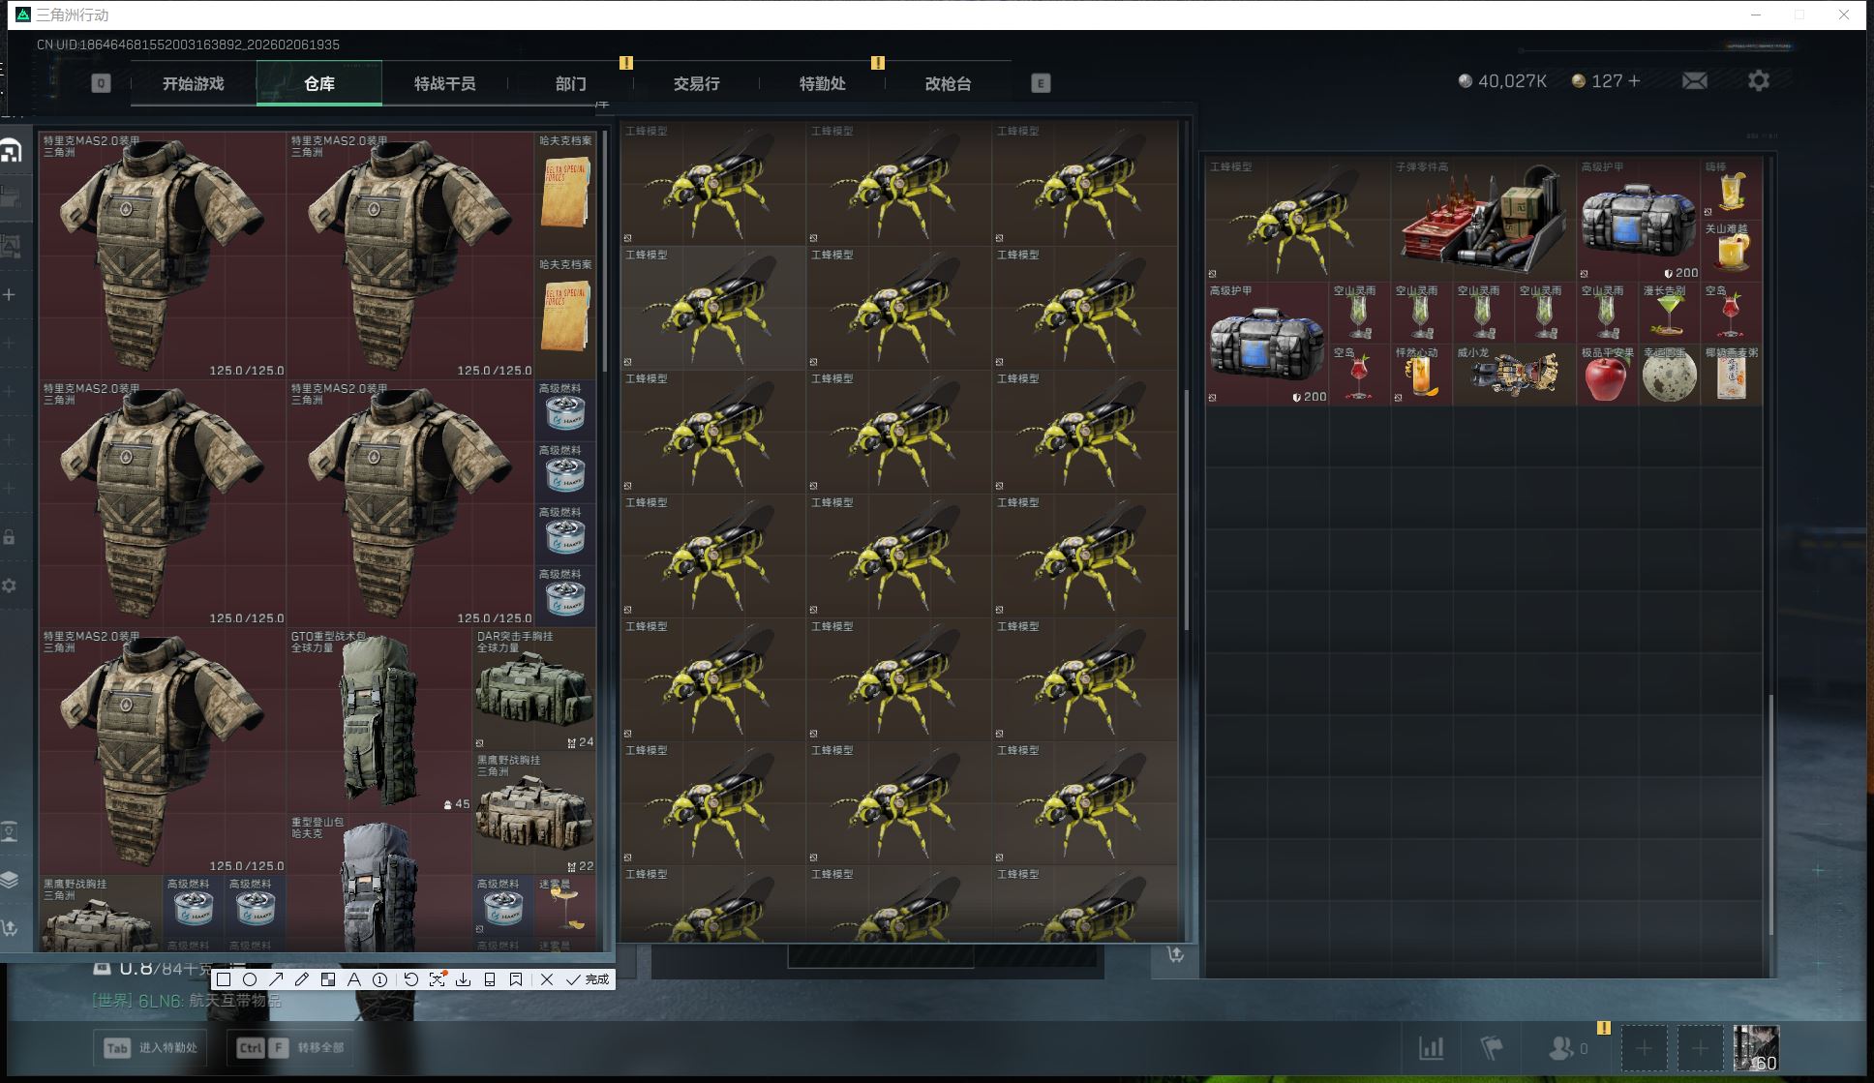Select the rectangle annotation tool
The image size is (1874, 1083).
point(224,979)
